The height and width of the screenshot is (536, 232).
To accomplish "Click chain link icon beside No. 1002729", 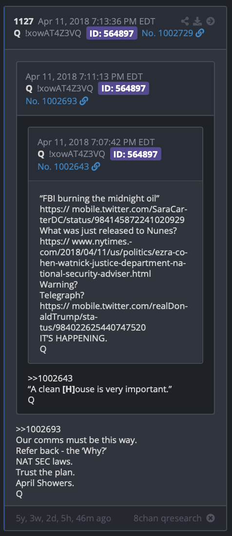I will 200,33.
